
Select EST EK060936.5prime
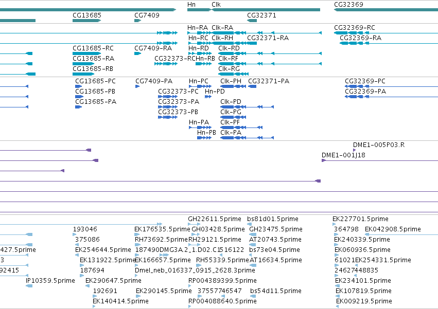[x=362, y=250]
